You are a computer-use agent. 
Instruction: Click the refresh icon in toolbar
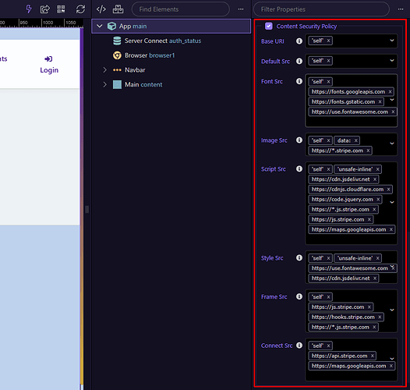[80, 9]
